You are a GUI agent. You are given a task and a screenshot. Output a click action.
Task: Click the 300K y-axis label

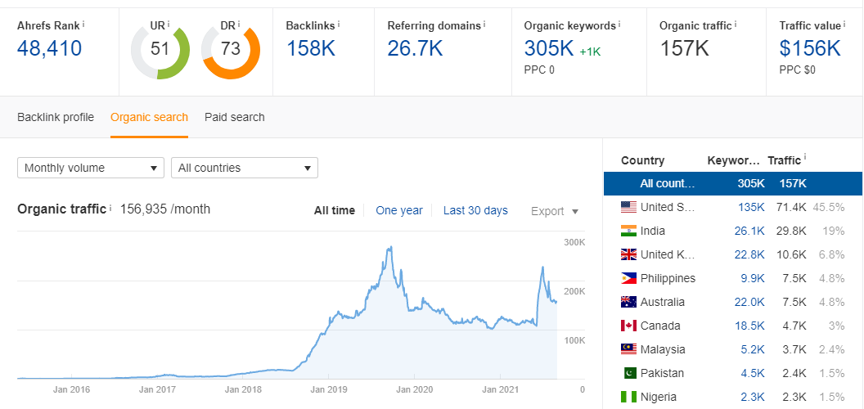[574, 242]
